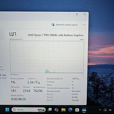Click the '100%' graph scale label
This screenshot has height=114, width=114.
coord(82,39)
